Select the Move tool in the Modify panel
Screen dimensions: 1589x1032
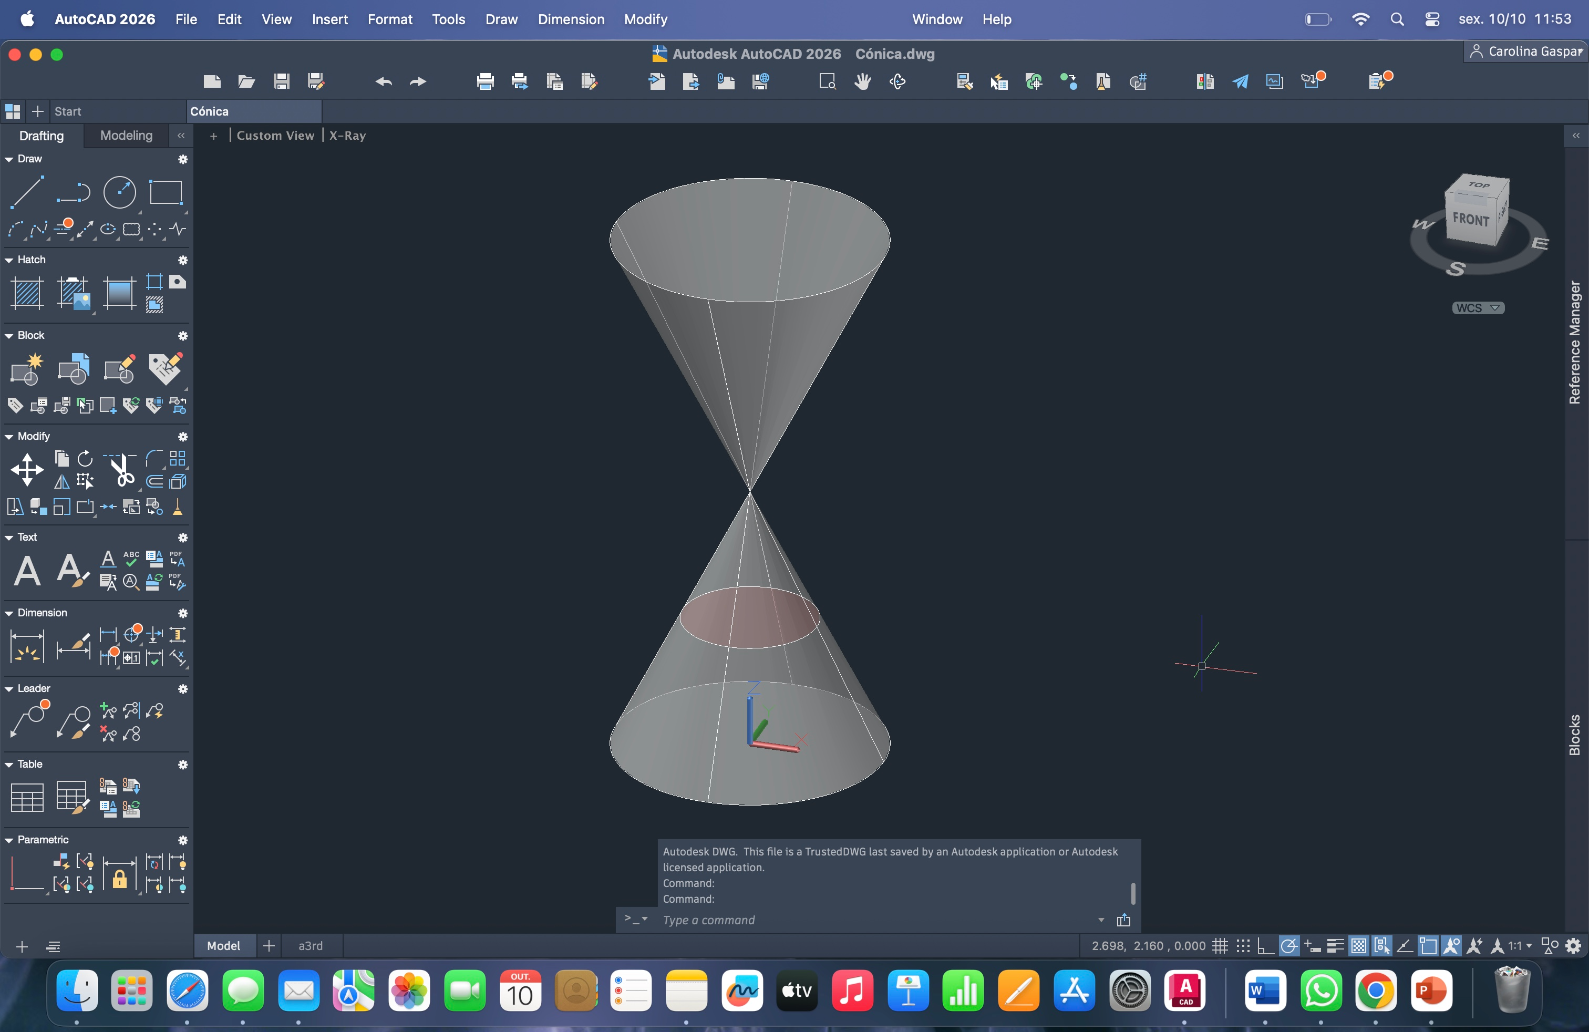click(27, 470)
